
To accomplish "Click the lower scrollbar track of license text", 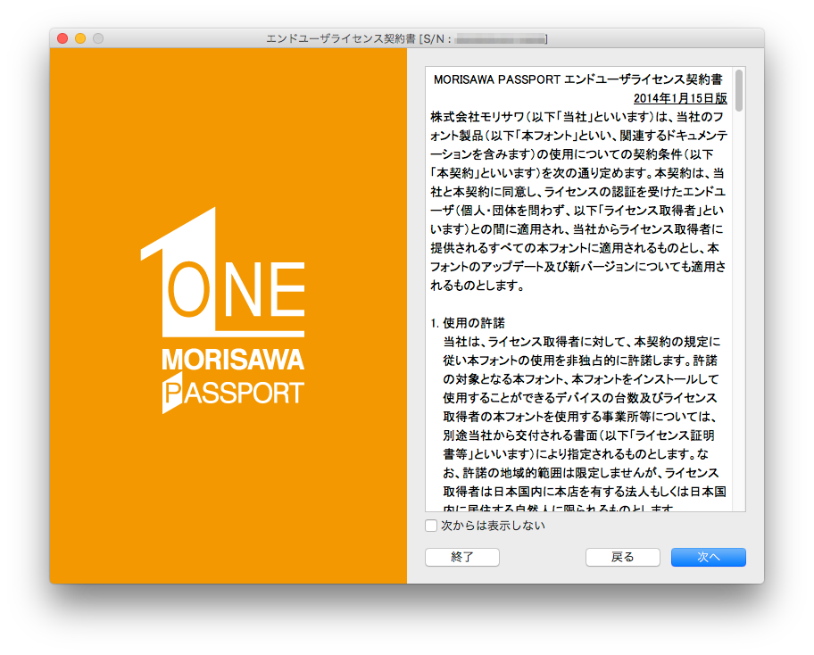I will [739, 311].
